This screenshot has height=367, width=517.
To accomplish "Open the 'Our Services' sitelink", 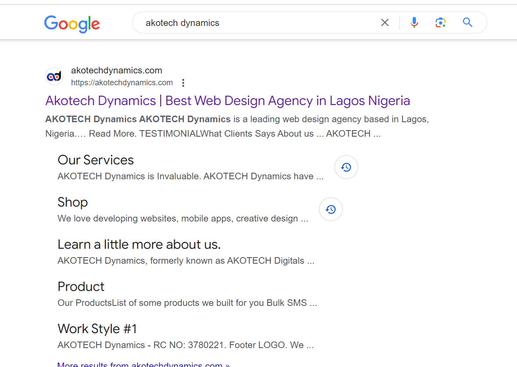I will click(x=96, y=160).
